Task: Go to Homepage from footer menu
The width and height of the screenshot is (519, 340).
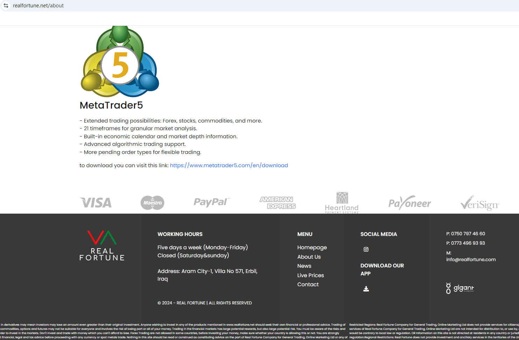Action: (312, 247)
